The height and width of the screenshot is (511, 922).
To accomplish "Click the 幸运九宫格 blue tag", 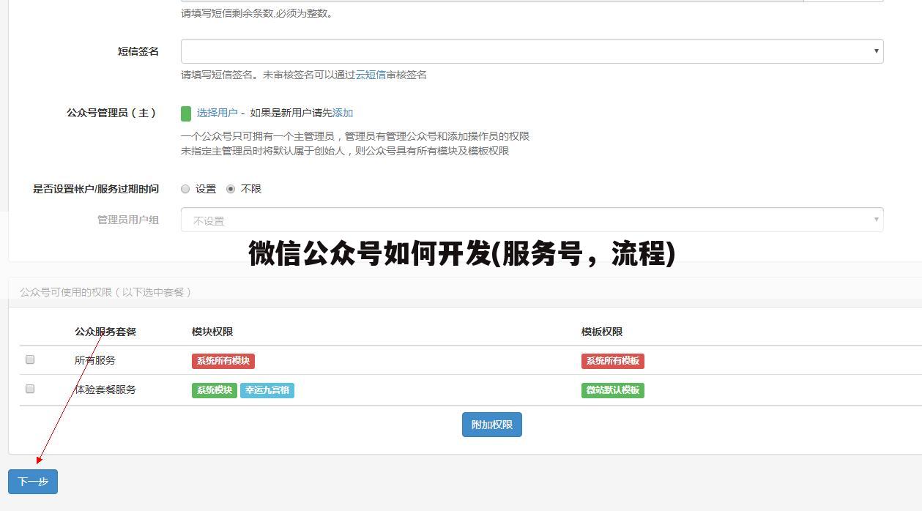I will coord(267,390).
